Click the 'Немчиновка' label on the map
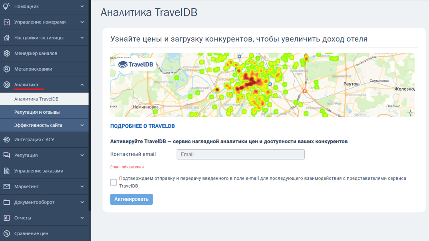This screenshot has width=429, height=241. (x=145, y=107)
